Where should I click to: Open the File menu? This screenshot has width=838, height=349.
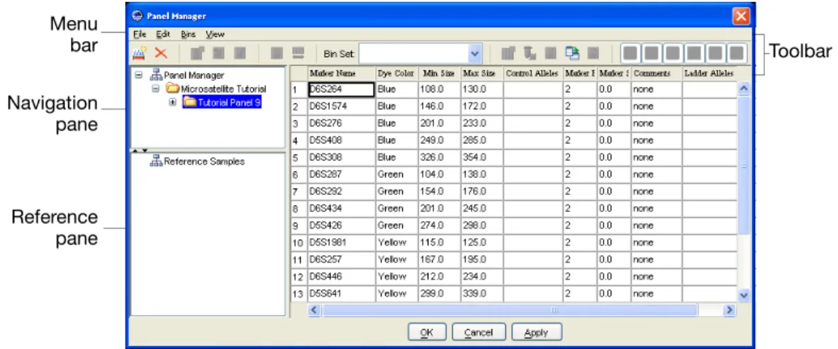coord(140,34)
